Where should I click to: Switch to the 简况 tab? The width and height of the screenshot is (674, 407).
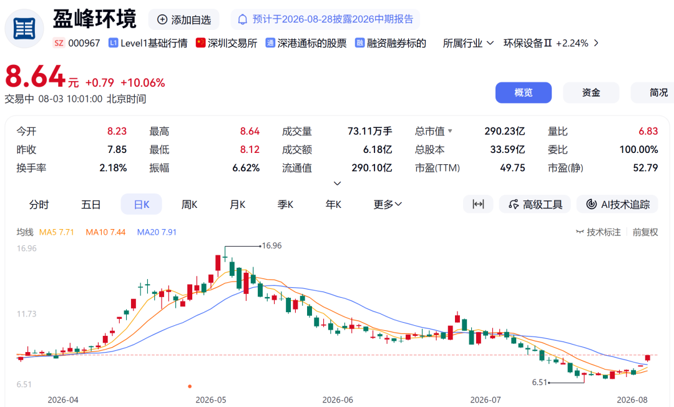tap(653, 92)
